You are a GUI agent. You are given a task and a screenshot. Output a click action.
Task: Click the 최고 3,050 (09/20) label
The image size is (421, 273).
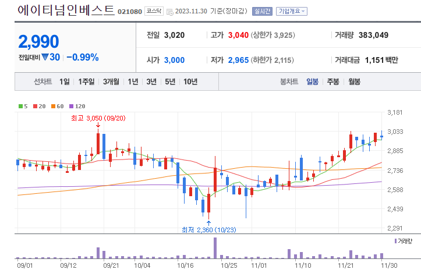click(x=98, y=118)
